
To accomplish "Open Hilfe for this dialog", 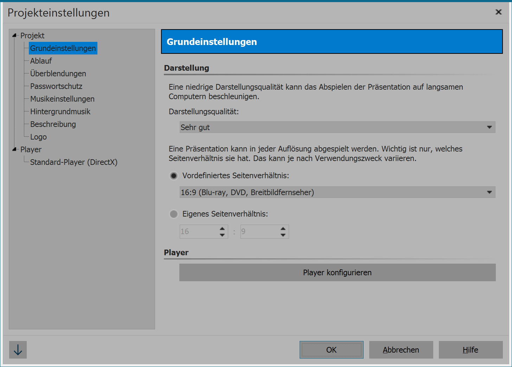I will 470,350.
